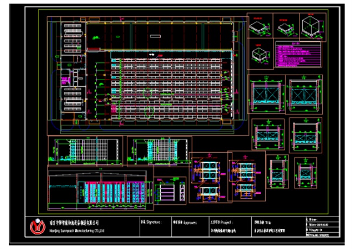352x249 pixels.
Task: Click the red company logo in title block
Action: [36, 227]
